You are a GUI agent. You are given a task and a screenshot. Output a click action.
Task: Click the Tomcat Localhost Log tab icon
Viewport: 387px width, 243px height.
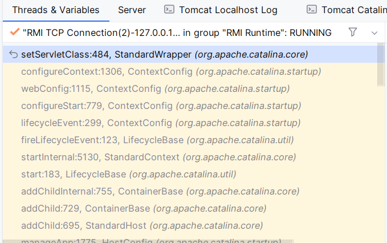(169, 10)
